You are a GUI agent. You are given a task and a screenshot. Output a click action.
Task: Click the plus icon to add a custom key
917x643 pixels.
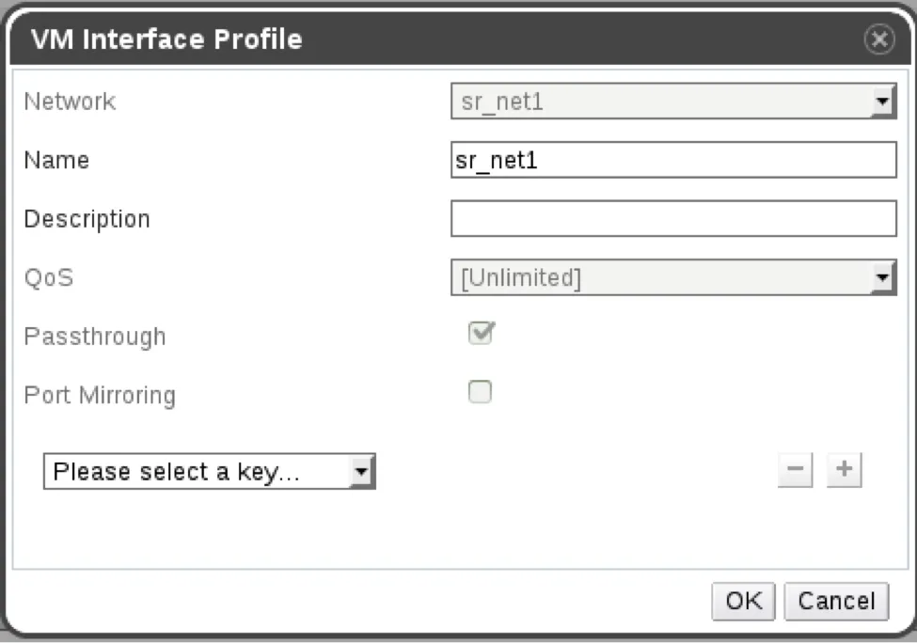pos(844,470)
